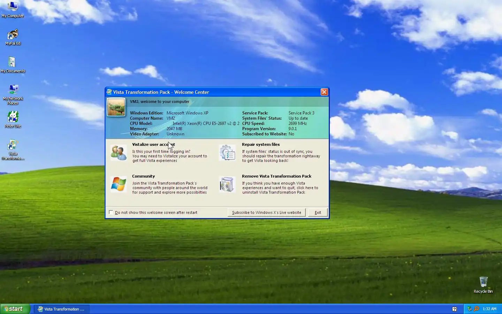
Task: Check 'Do not show this welcome screen' box
Action: pyautogui.click(x=111, y=212)
